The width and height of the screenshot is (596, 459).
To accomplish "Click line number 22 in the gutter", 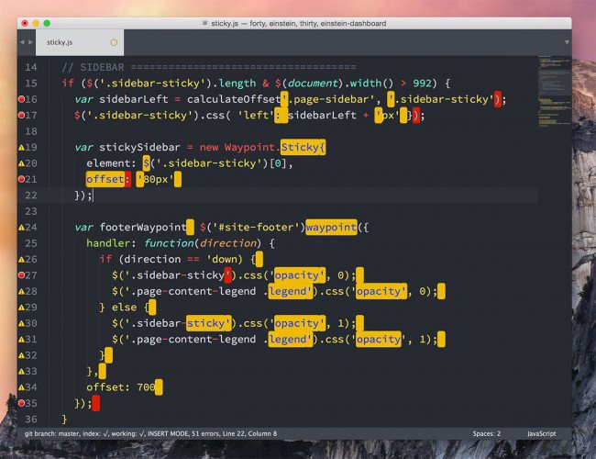I will tap(31, 196).
